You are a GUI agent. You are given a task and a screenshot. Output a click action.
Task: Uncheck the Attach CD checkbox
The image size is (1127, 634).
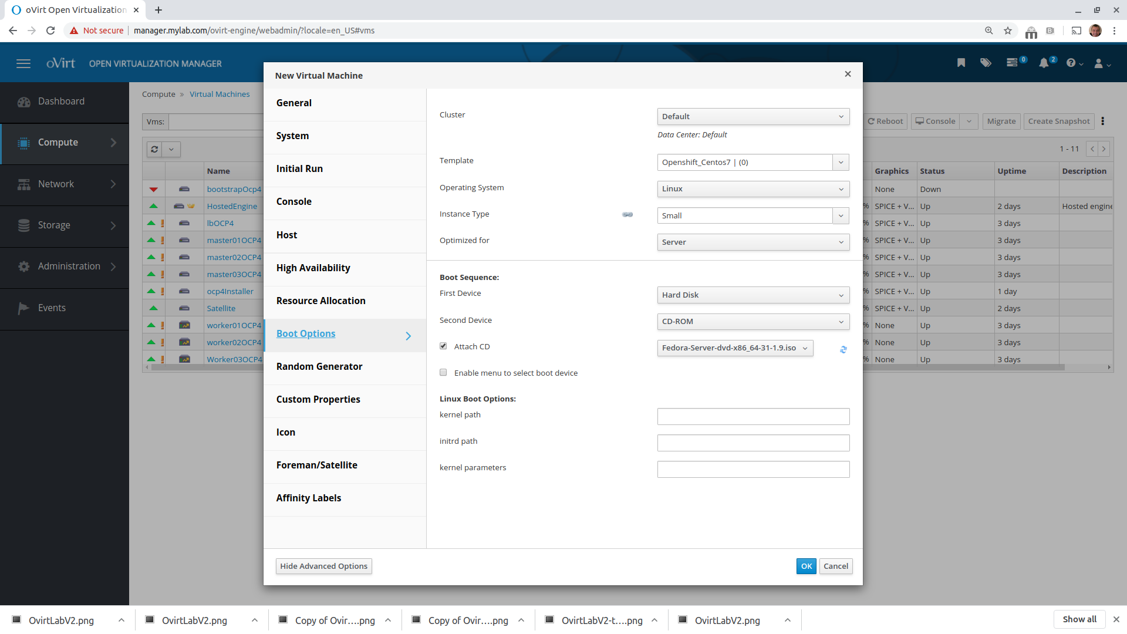443,346
